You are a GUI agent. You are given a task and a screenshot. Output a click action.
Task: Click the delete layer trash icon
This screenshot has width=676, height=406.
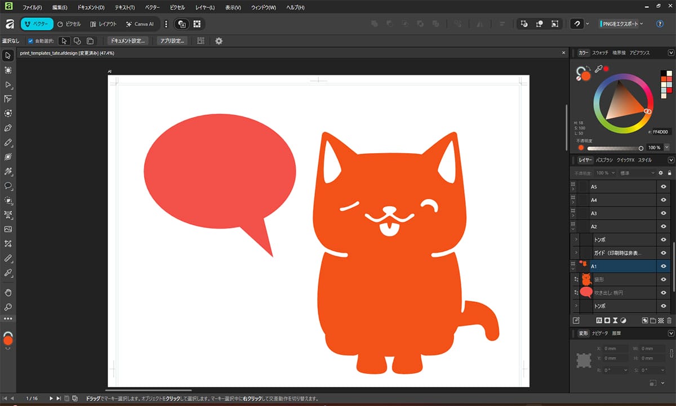(669, 320)
